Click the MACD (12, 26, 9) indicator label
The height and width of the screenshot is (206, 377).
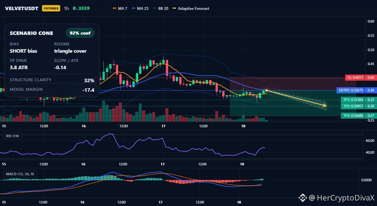(x=20, y=174)
